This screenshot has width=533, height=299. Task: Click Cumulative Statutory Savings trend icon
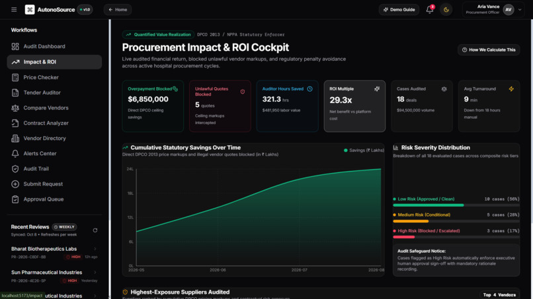(x=126, y=148)
